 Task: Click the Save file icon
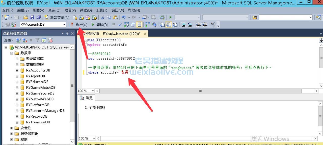32,17
